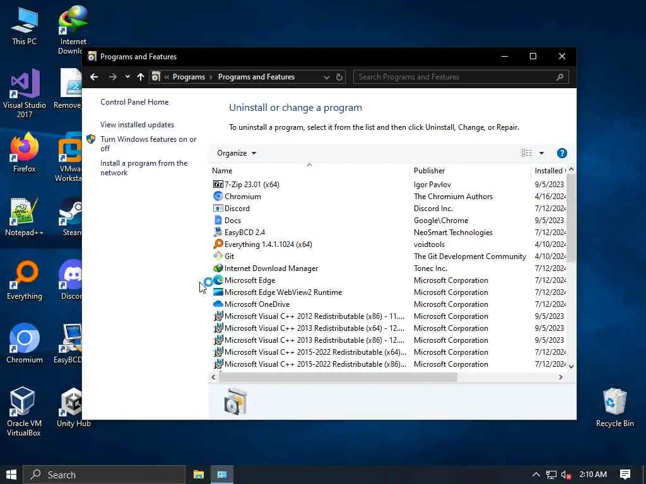Open Install a program from the network

click(144, 168)
